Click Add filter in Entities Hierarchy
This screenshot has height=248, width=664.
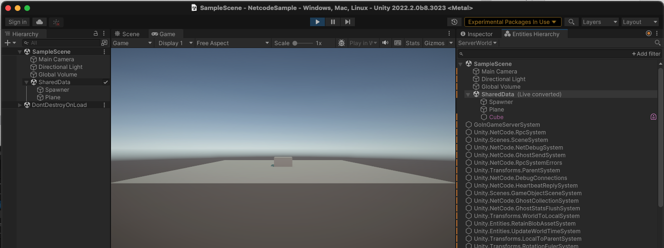coord(646,54)
